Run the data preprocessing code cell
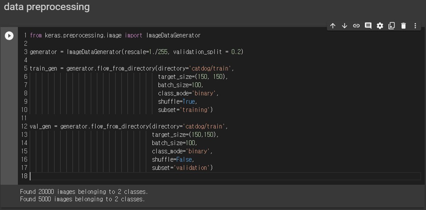 tap(9, 36)
